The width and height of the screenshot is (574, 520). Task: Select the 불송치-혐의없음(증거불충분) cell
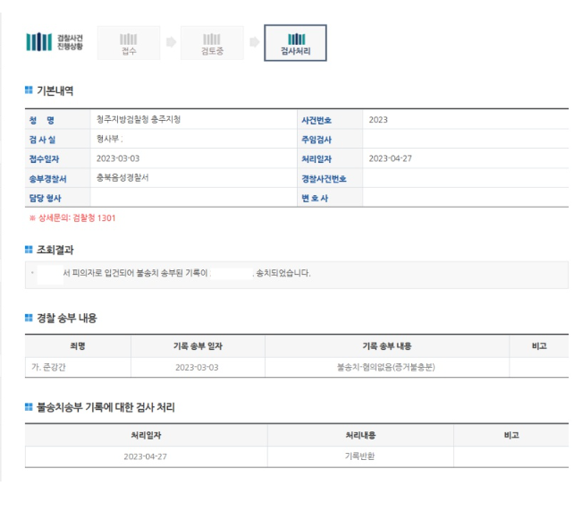click(x=386, y=366)
